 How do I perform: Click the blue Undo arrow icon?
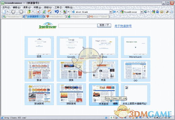pos(57,12)
